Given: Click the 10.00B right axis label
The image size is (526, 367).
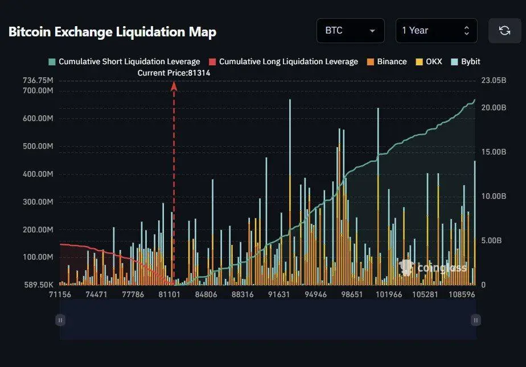Looking at the screenshot, I should click(x=494, y=196).
